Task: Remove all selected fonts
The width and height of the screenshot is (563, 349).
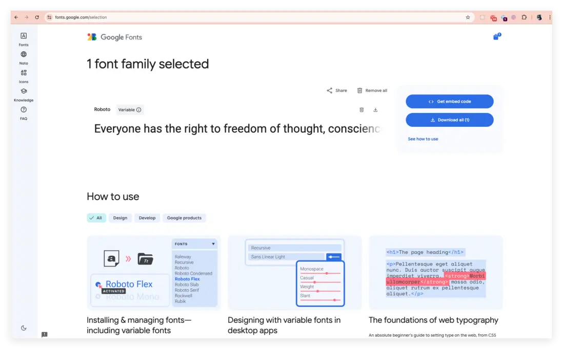Action: [x=372, y=90]
